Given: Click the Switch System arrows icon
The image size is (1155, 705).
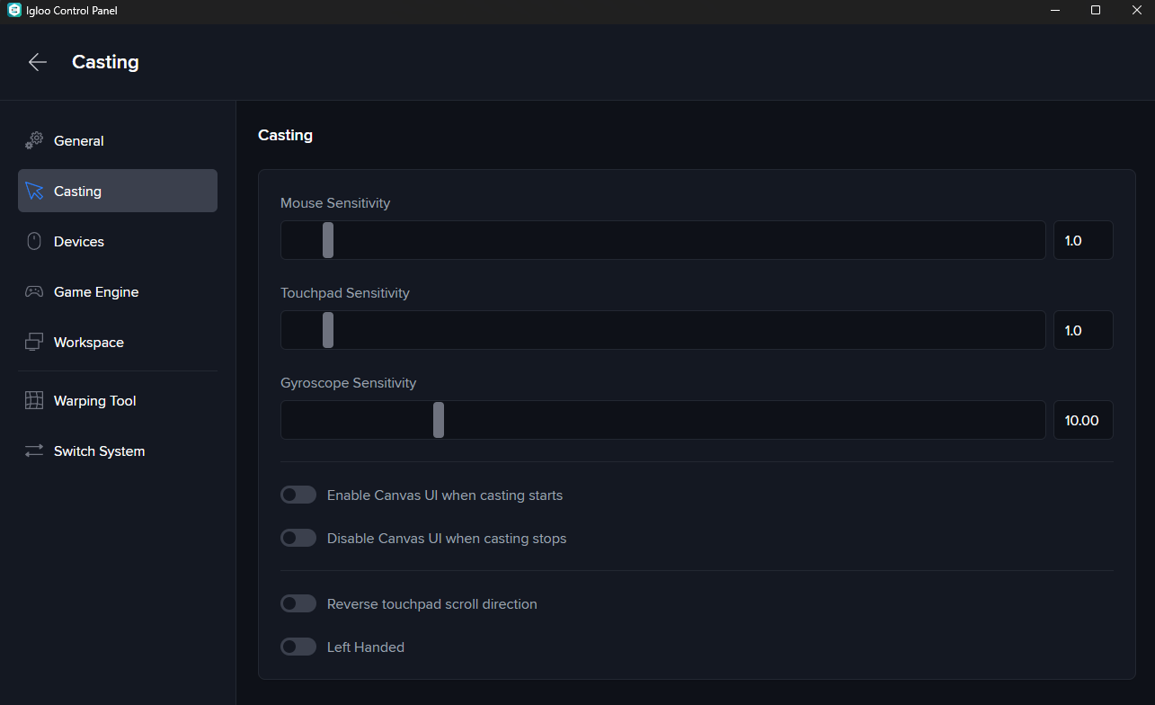Looking at the screenshot, I should coord(34,451).
